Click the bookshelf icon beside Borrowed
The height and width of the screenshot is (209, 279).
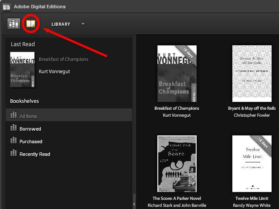(14, 128)
